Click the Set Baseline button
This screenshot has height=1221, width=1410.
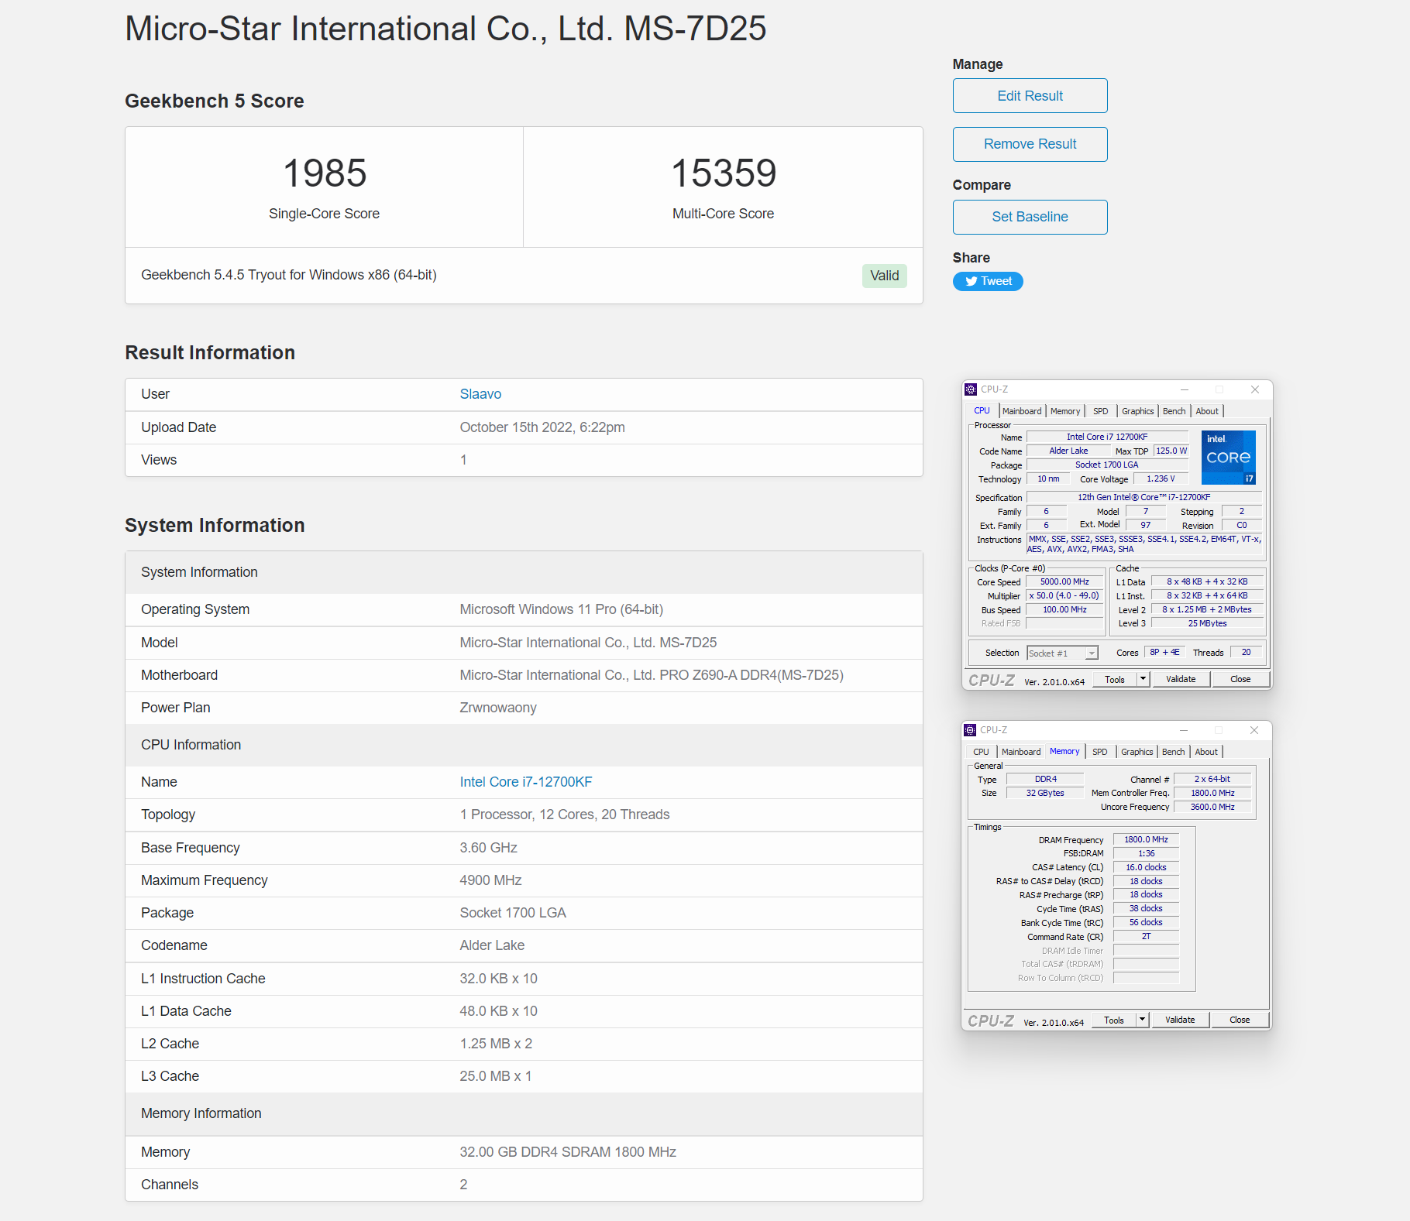(1030, 217)
